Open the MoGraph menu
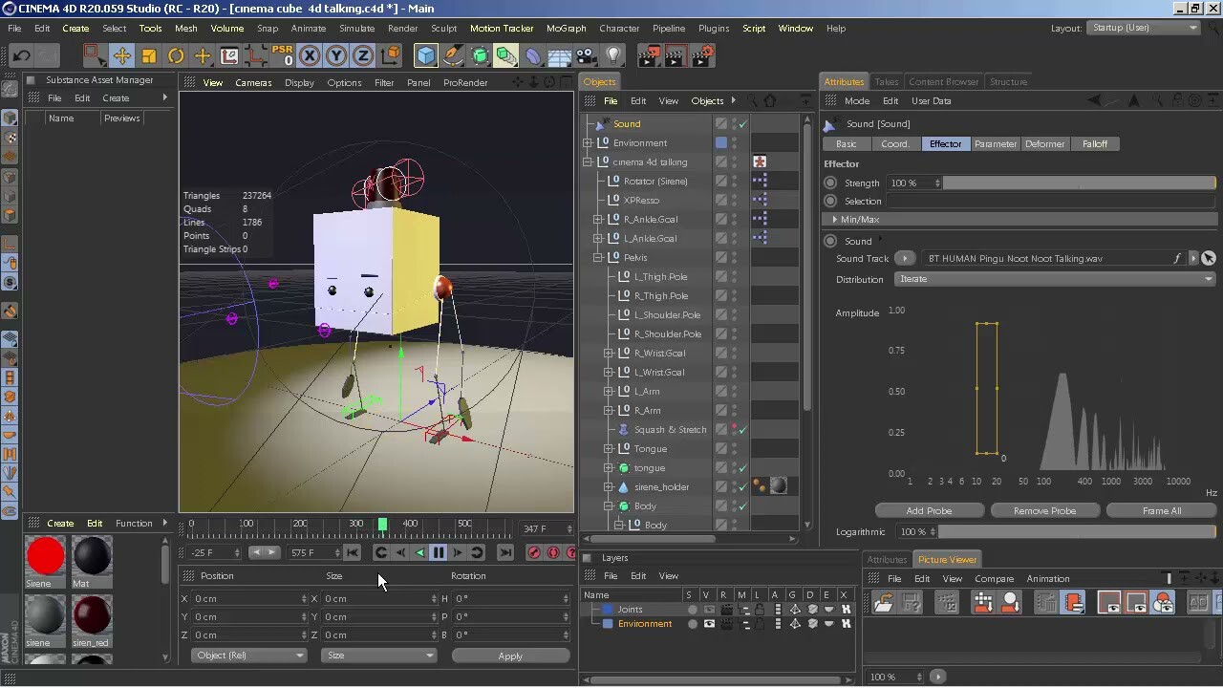 pyautogui.click(x=566, y=28)
